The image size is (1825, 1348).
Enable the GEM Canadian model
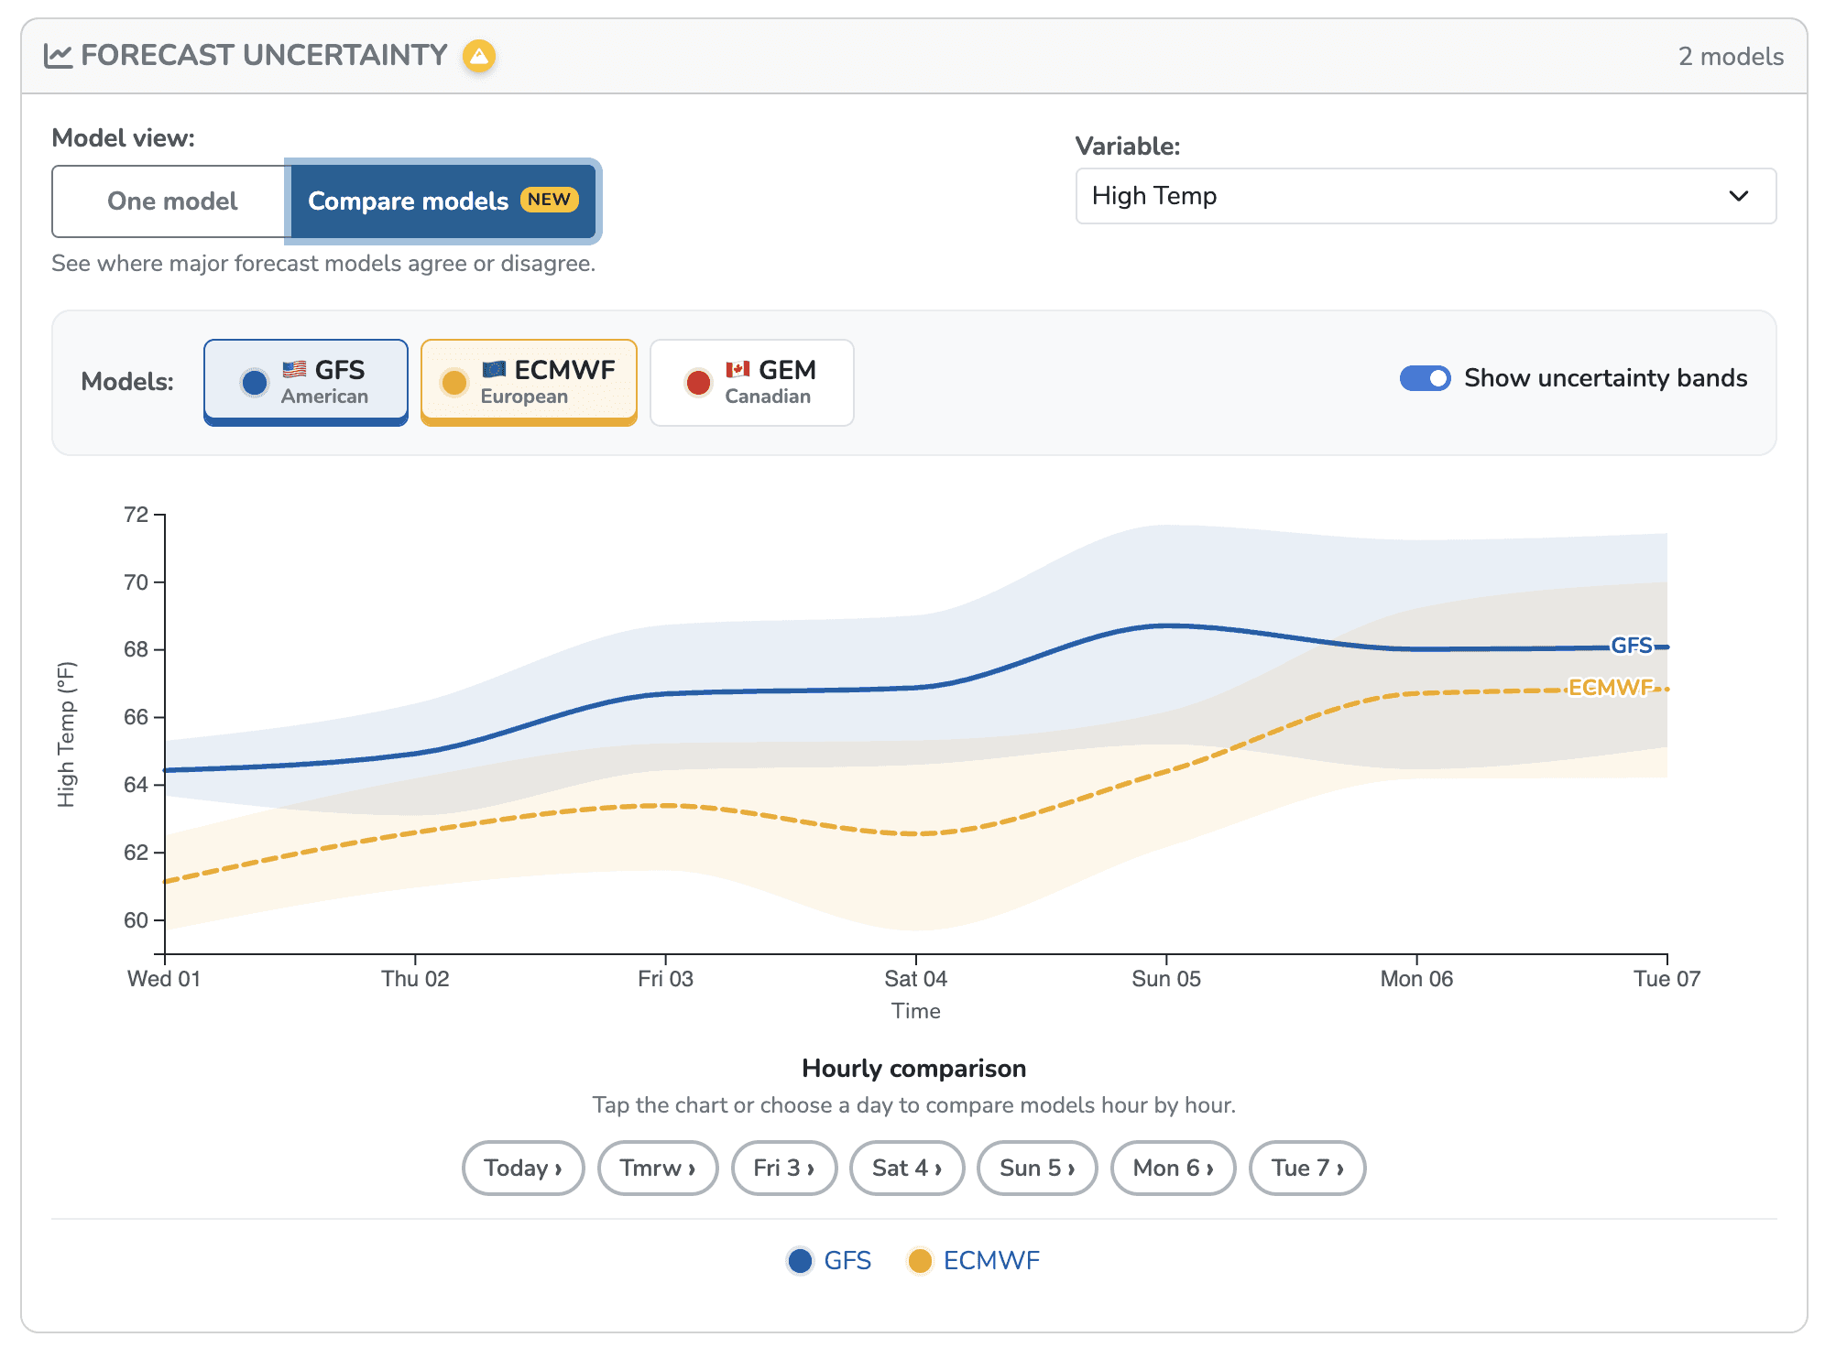click(x=751, y=383)
